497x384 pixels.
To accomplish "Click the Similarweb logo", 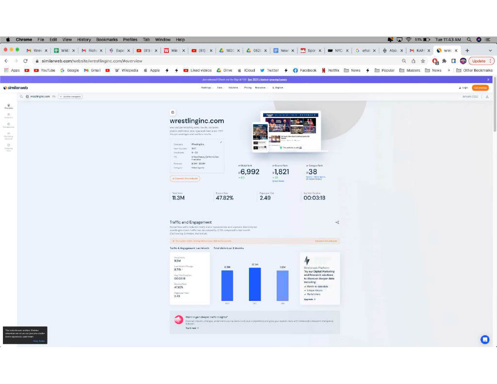I will click(16, 88).
